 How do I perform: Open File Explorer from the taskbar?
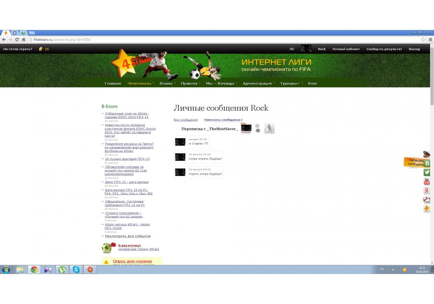(20, 269)
